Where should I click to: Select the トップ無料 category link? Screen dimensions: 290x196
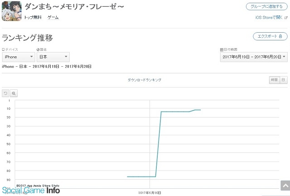click(x=33, y=17)
